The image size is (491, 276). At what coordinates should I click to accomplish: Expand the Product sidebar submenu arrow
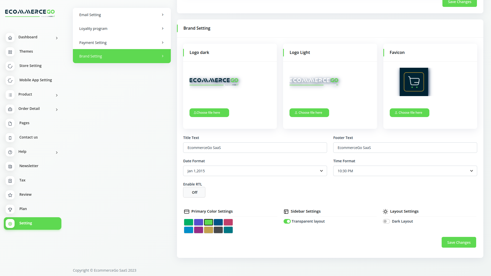coord(57,95)
